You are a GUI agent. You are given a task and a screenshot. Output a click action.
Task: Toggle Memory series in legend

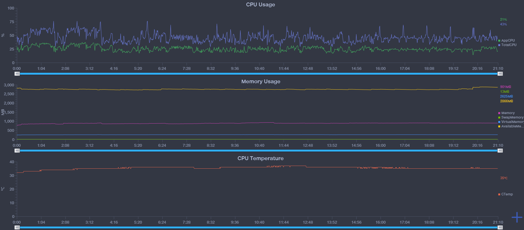(507, 113)
